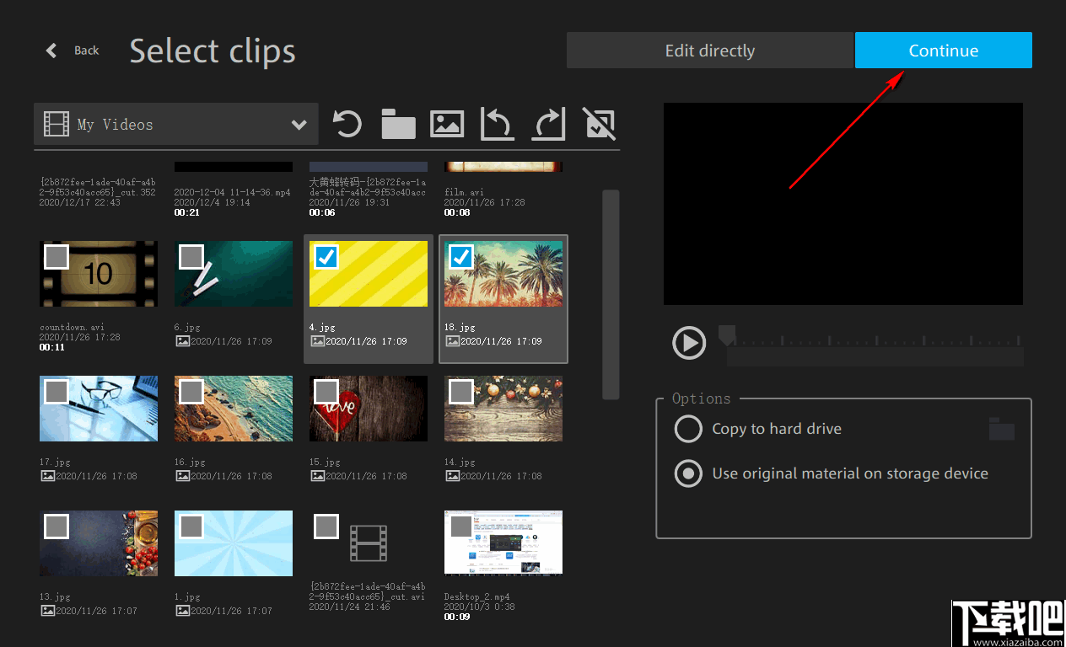
Task: Rotate the selected clip clockwise
Action: pyautogui.click(x=548, y=124)
